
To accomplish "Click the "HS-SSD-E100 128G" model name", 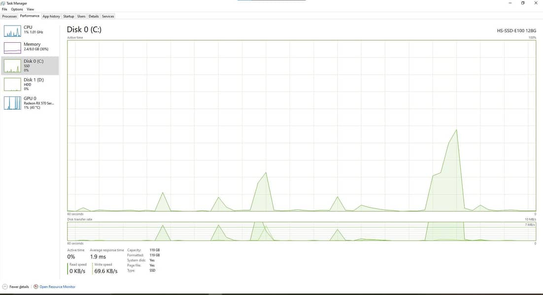I will [516, 31].
